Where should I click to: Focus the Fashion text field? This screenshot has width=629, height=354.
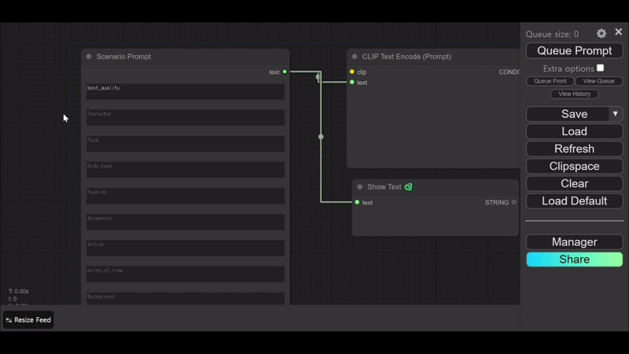186,196
